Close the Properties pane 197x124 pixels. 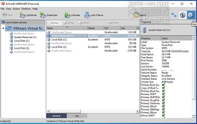click(x=193, y=21)
